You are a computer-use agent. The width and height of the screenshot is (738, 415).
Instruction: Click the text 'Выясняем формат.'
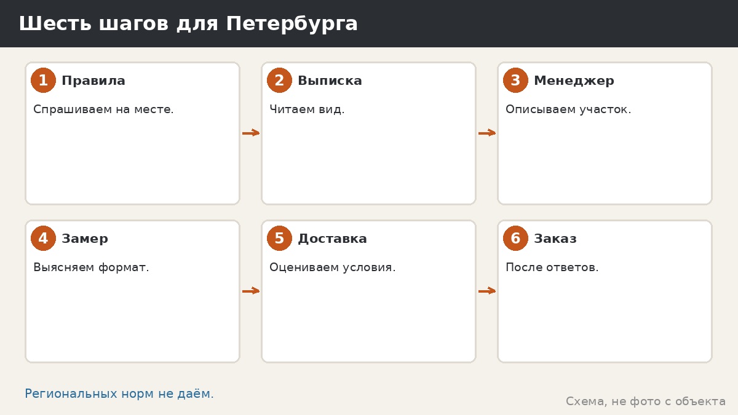pyautogui.click(x=91, y=267)
